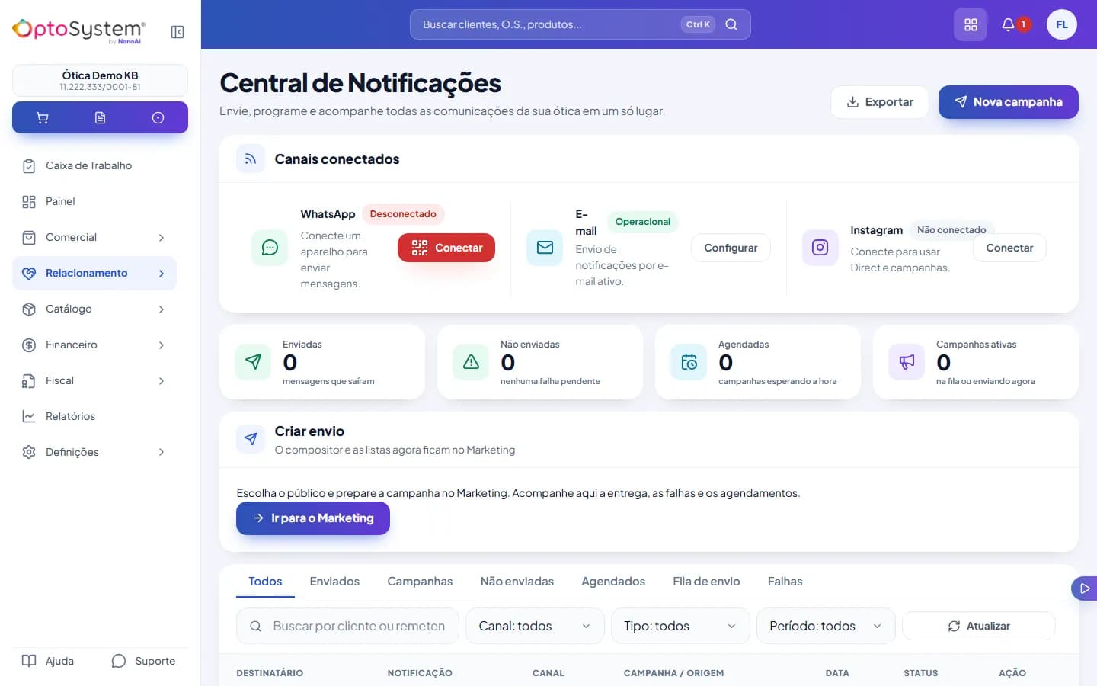Open the Canal: todos dropdown
The image size is (1097, 686).
[x=535, y=626]
